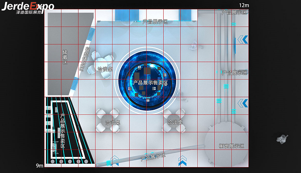
Task: Click the upper left-pointing double chevron entrance arrow
Action: pyautogui.click(x=243, y=40)
